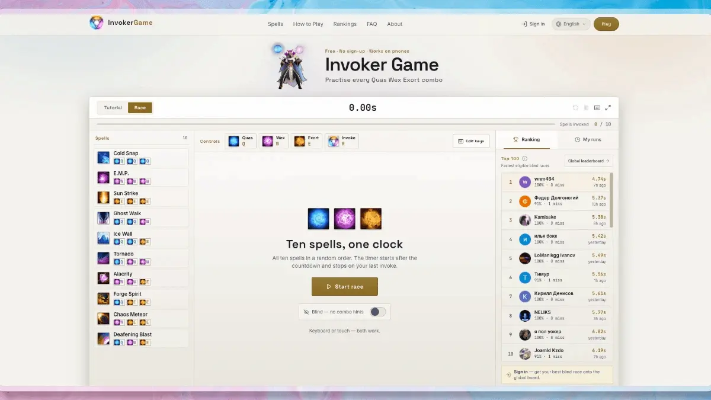The width and height of the screenshot is (711, 400).
Task: Select NELIKS leaderboard row
Action: coord(555,315)
